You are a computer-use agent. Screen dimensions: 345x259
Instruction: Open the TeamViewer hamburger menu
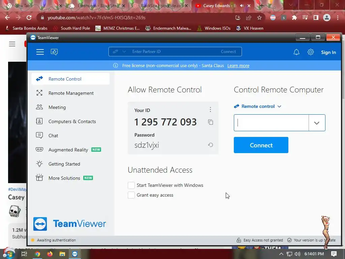pyautogui.click(x=40, y=52)
